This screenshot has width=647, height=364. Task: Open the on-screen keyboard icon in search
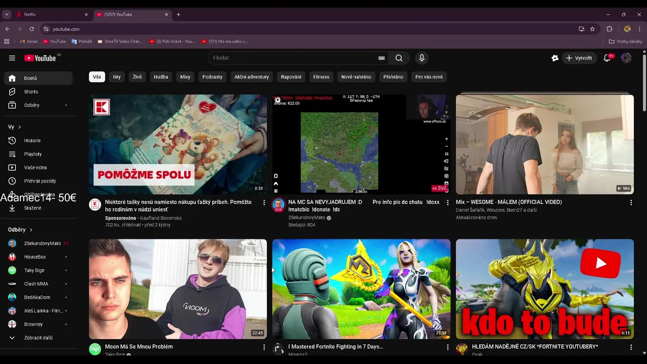[x=382, y=58]
